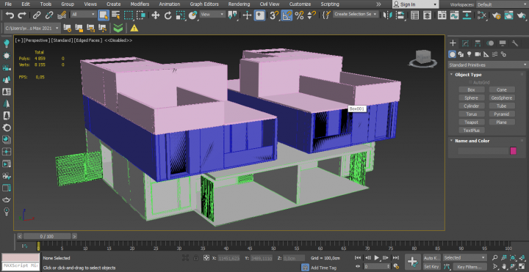Click the pink object color swatch

tap(513, 151)
